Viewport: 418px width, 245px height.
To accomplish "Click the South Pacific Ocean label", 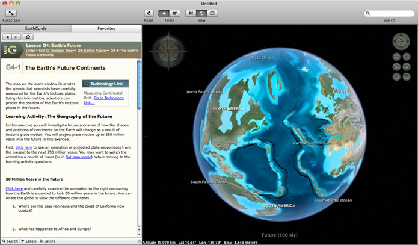I will [209, 182].
